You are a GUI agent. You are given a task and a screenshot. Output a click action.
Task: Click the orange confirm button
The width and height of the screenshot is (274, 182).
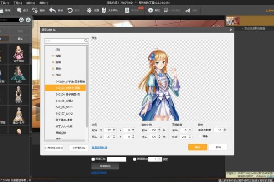pos(198,147)
